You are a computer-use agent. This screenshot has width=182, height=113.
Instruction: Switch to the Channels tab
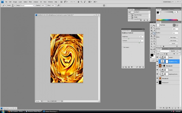[165, 49]
